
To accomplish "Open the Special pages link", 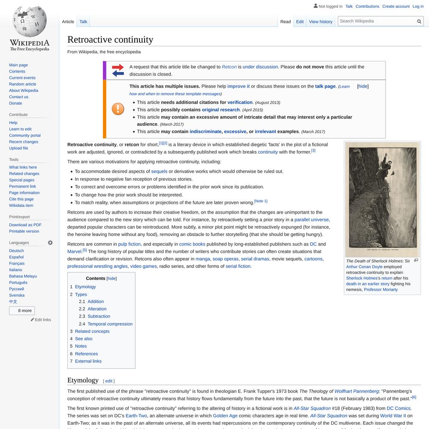I will point(21,180).
